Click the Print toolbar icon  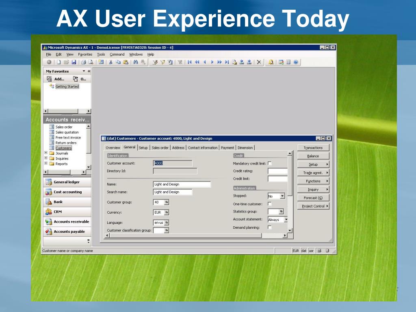click(x=84, y=62)
